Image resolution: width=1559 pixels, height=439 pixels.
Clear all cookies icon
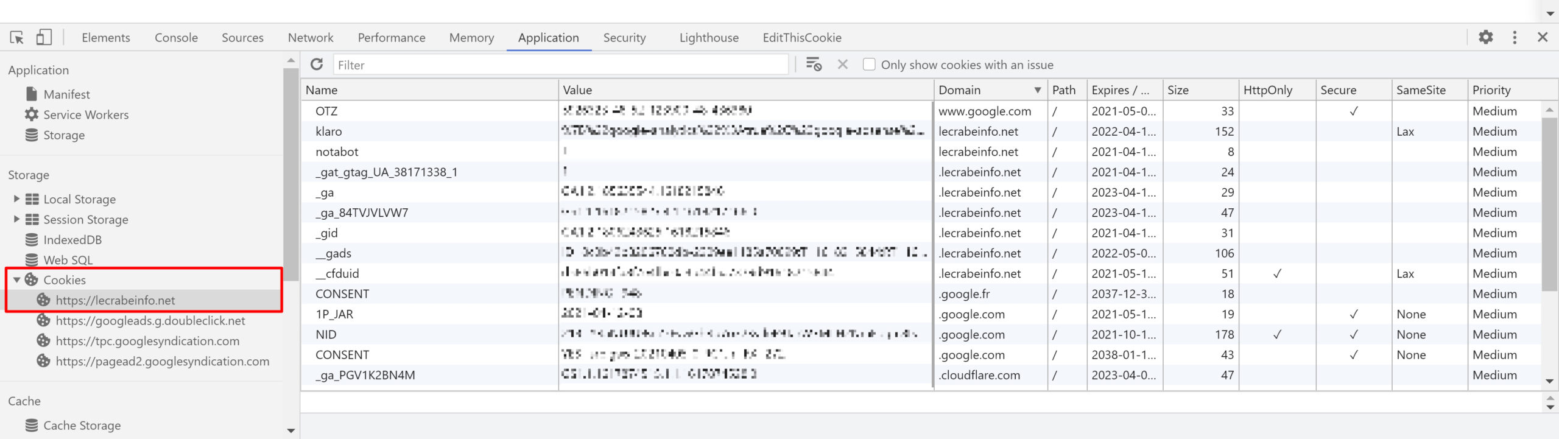[x=814, y=64]
